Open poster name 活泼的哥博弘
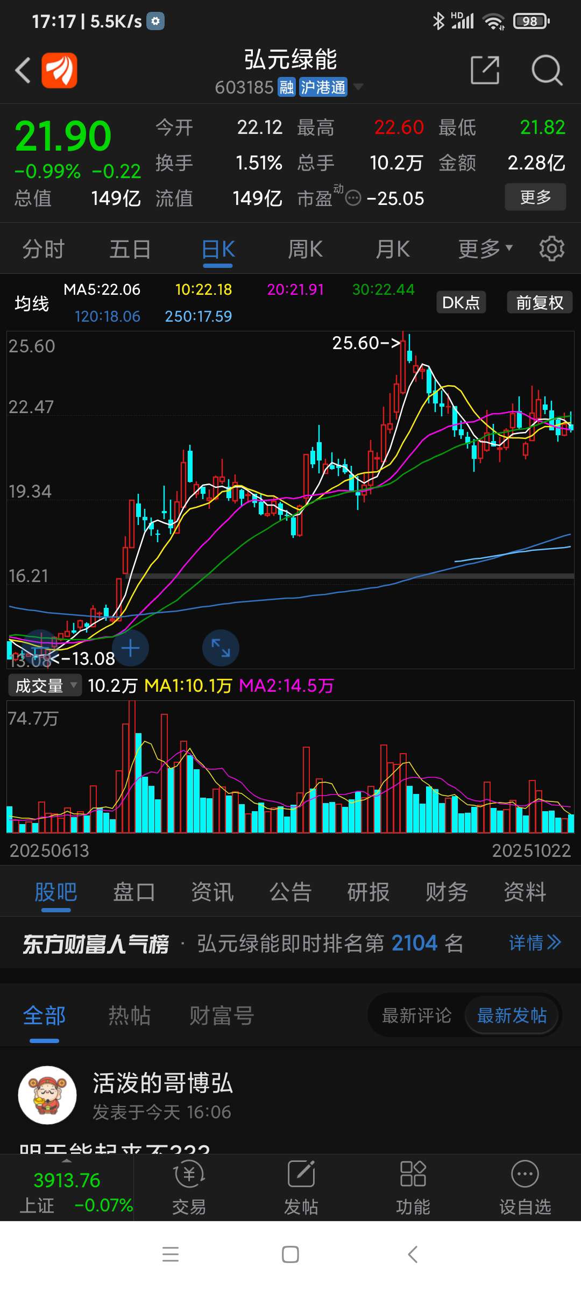The image size is (581, 1291). click(162, 1083)
